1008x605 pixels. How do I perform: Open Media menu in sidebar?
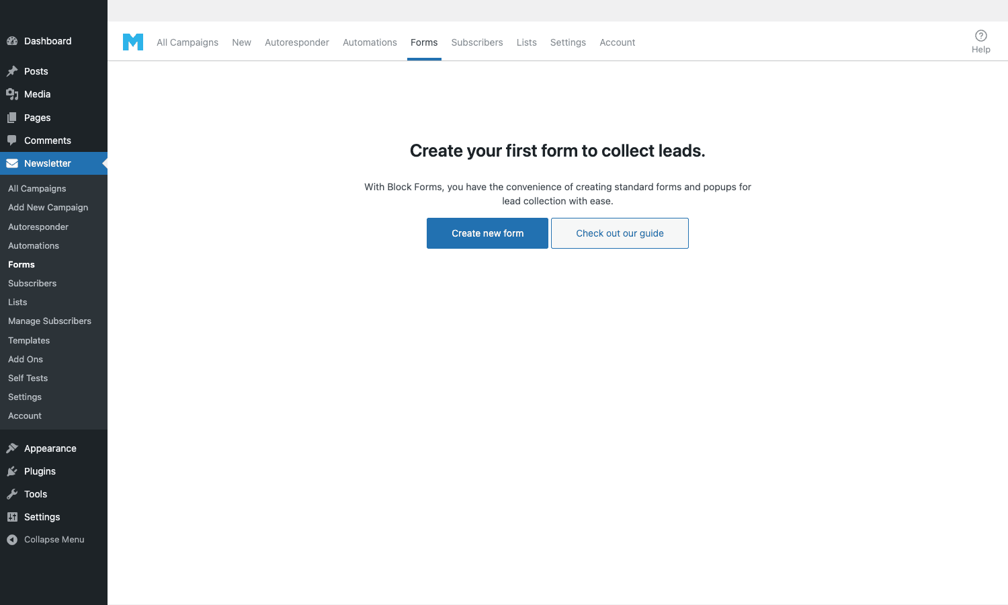tap(54, 94)
